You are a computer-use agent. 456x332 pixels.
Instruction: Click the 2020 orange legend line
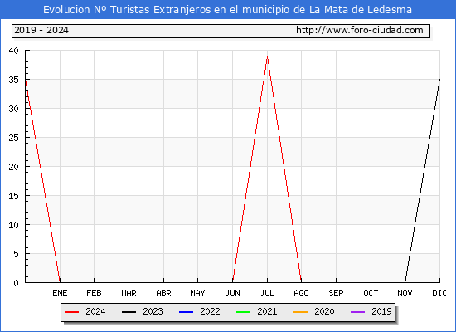tap(300, 312)
